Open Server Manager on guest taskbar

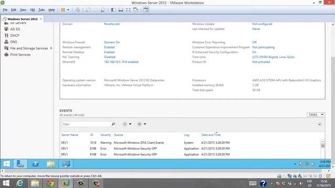click(x=20, y=164)
